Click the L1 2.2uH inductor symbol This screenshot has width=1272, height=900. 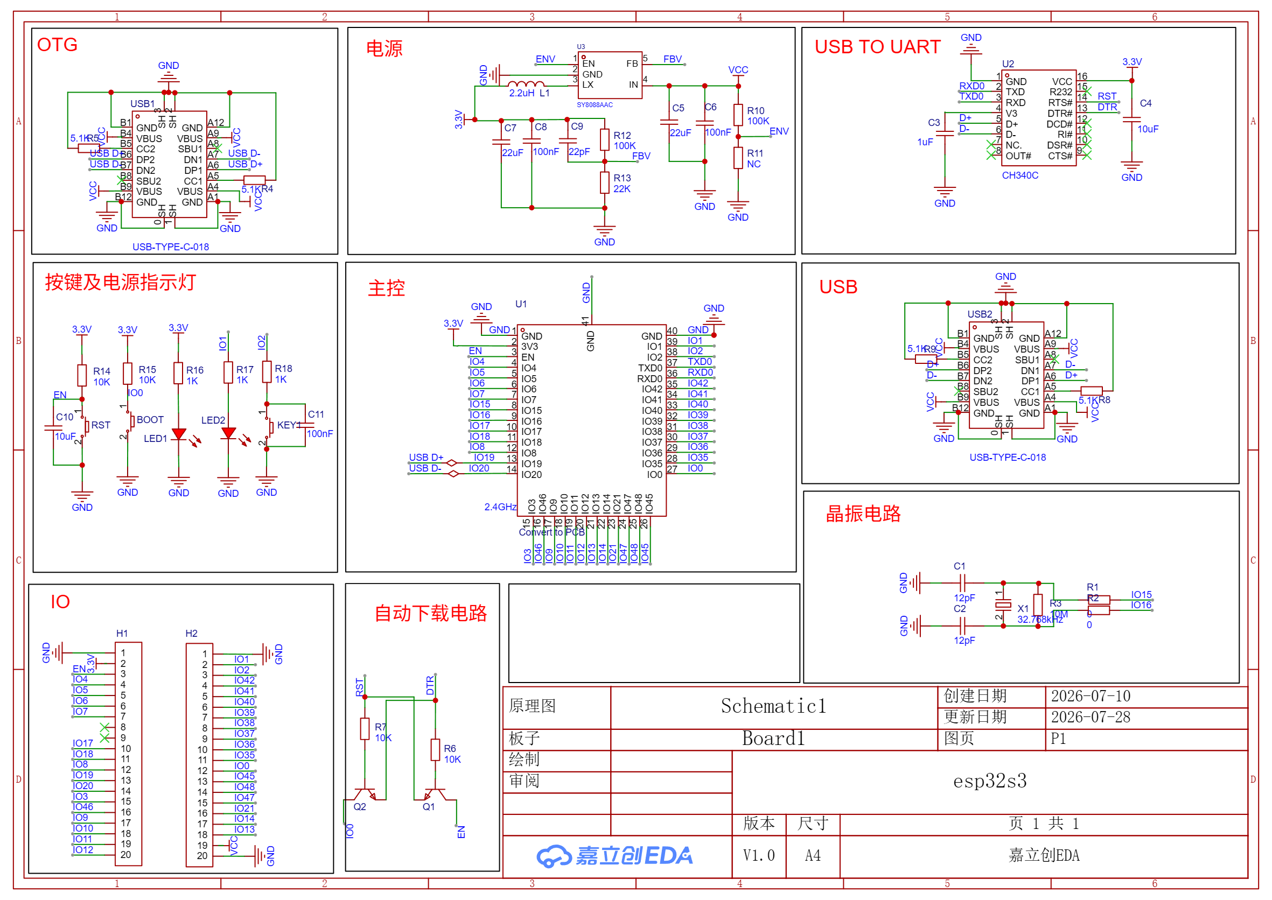pos(526,85)
